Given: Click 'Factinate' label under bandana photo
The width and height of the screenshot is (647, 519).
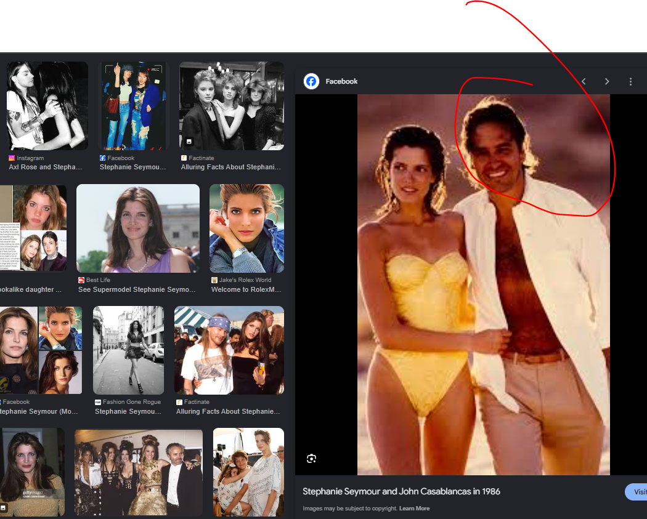Looking at the screenshot, I should click(x=197, y=402).
